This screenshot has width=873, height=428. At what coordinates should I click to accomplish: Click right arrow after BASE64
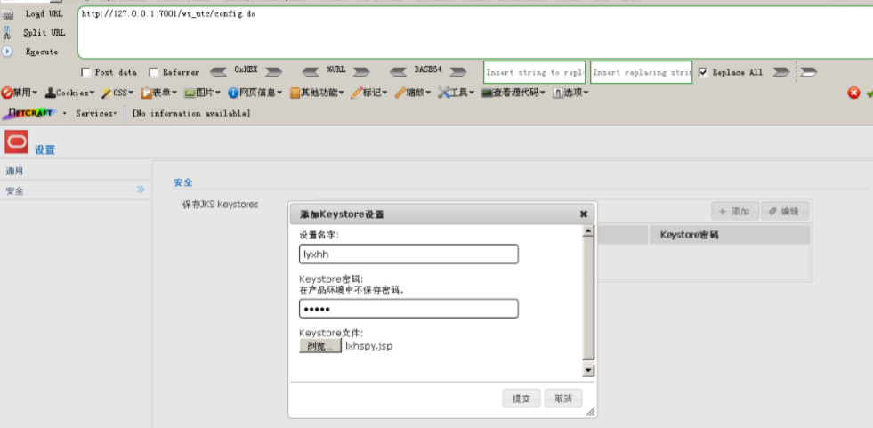coord(457,72)
